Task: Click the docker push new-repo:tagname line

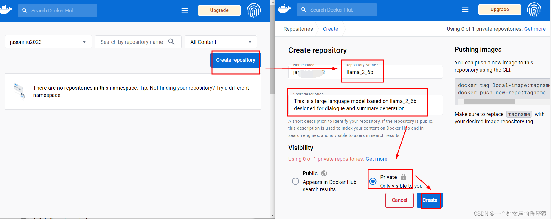Action: click(501, 93)
